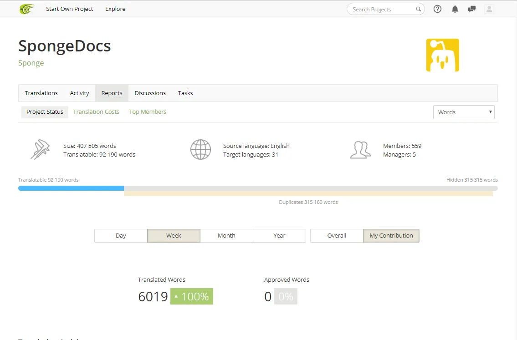Click "Members: 559" text
This screenshot has width=517, height=340.
402,146
